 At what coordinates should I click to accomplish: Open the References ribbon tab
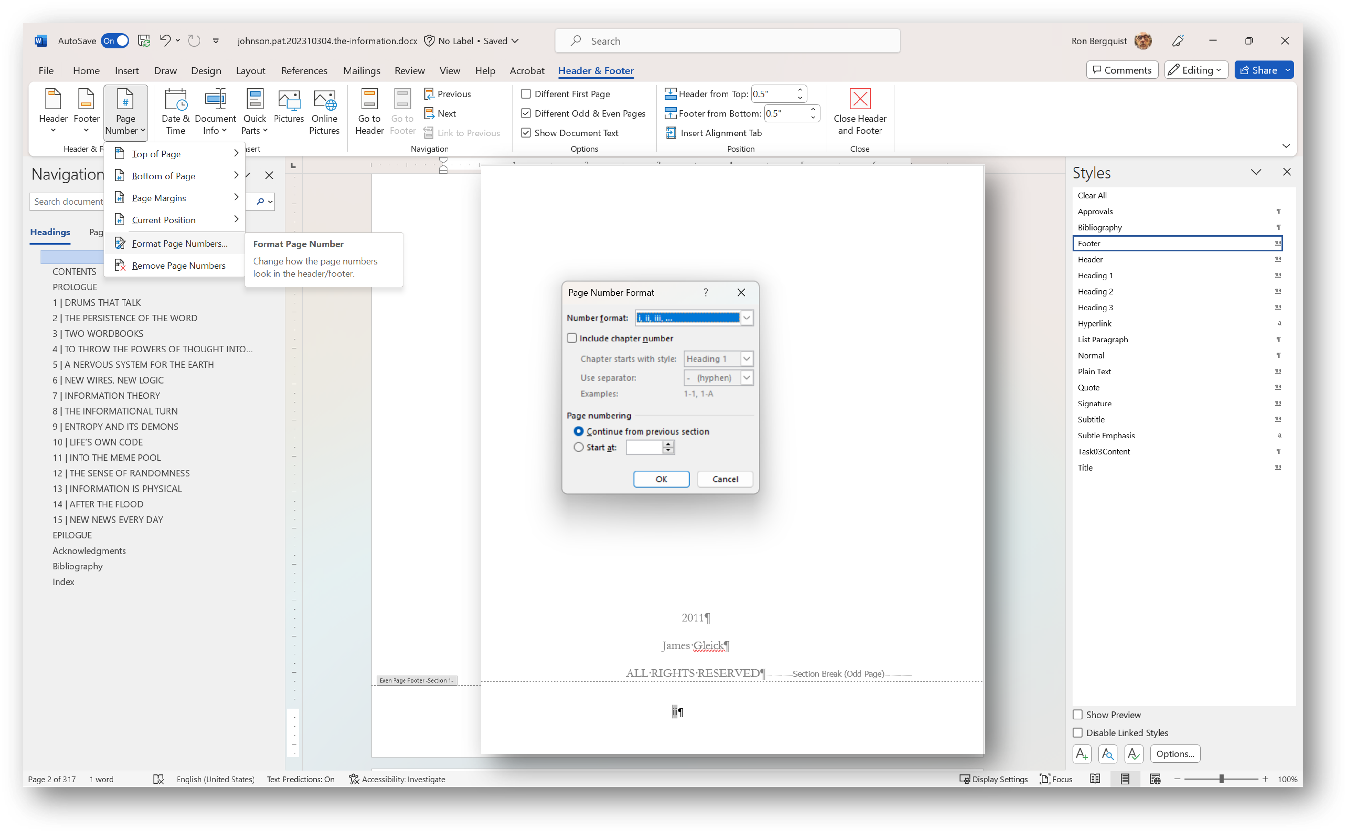coord(304,70)
